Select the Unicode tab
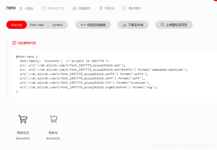The height and width of the screenshot is (150, 217). coord(17,25)
